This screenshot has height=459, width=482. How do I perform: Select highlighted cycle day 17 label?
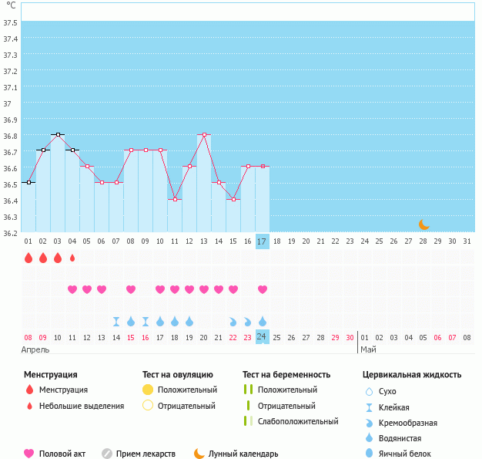tap(262, 241)
